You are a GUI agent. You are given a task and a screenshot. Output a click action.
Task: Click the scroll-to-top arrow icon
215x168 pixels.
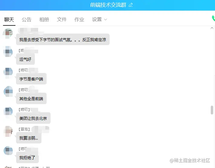point(212,28)
